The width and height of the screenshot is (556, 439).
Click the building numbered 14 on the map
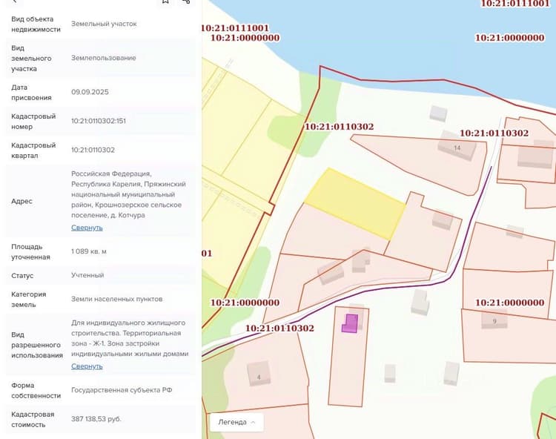pos(457,146)
